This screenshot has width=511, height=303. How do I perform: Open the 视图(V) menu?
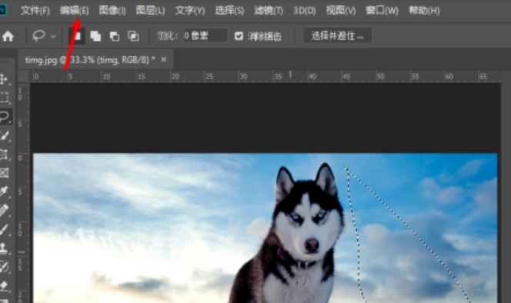(x=341, y=11)
